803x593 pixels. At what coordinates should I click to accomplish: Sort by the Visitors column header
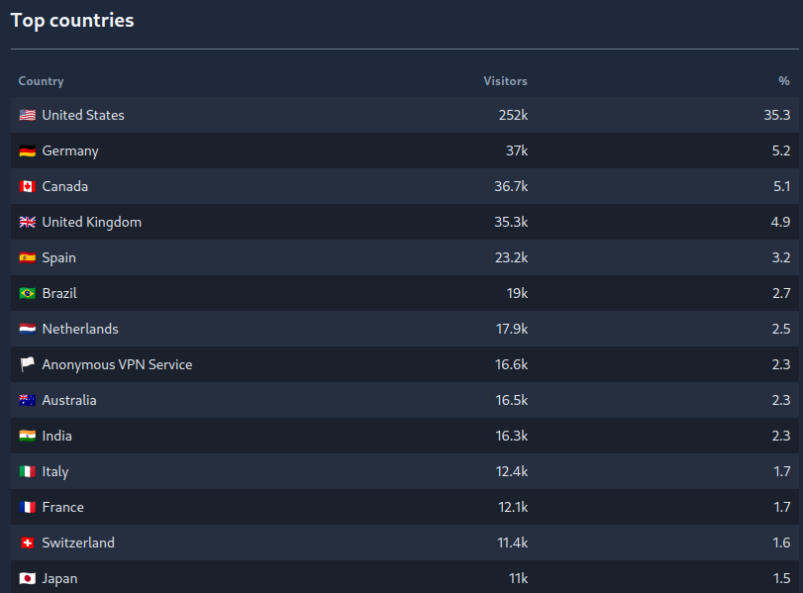[x=505, y=81]
